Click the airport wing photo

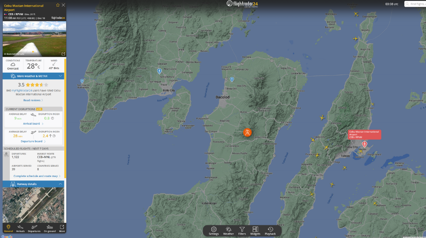(x=35, y=39)
